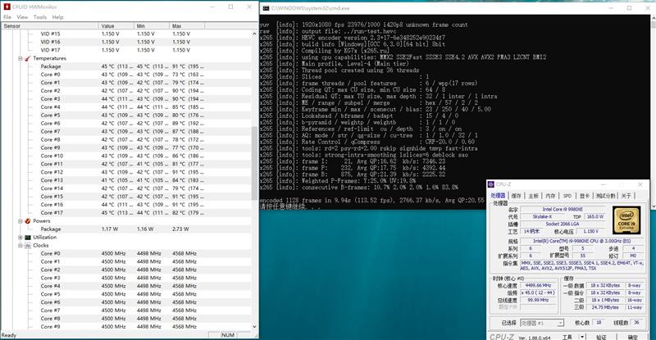Image resolution: width=656 pixels, height=340 pixels.
Task: Click the Clocks chip icon
Action: 28,245
